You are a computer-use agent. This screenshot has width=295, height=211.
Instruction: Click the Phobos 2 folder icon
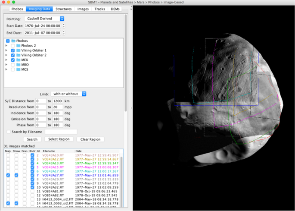click(19, 46)
